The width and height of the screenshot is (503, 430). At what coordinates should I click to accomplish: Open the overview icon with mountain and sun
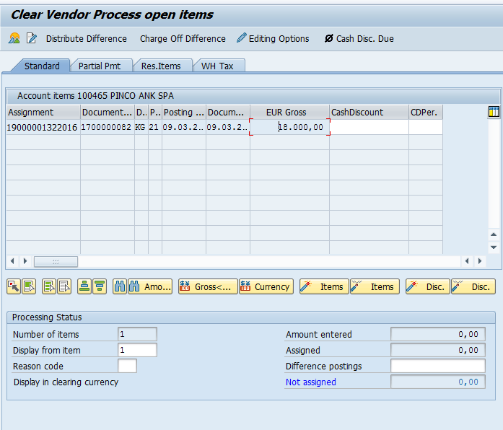[x=14, y=38]
